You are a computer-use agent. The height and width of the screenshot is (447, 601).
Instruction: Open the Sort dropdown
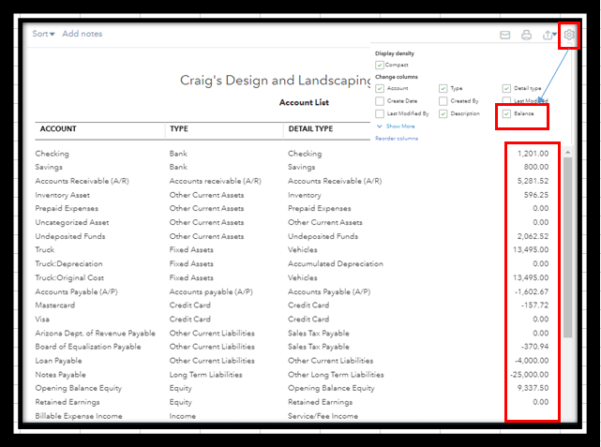(x=43, y=34)
